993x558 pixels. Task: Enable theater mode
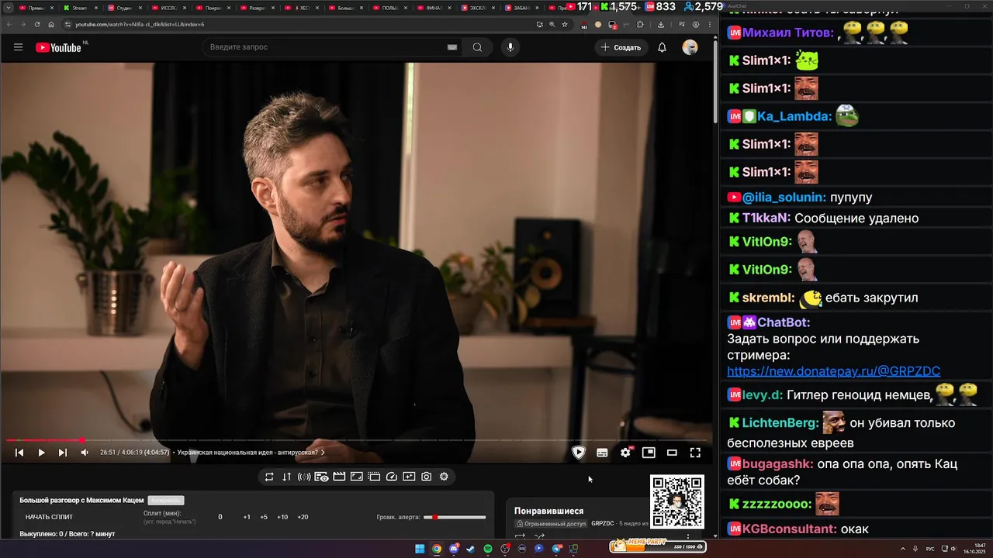672,453
